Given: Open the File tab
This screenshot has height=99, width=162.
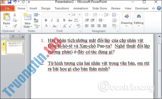Looking at the screenshot, I should pyautogui.click(x=7, y=8).
